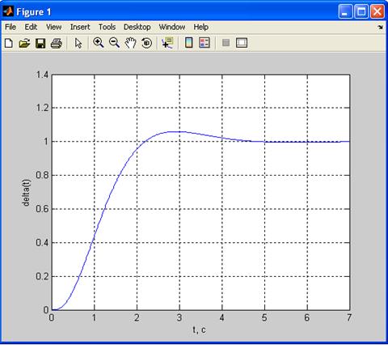Open a file with the folder icon
The image size is (388, 345).
pyautogui.click(x=24, y=43)
